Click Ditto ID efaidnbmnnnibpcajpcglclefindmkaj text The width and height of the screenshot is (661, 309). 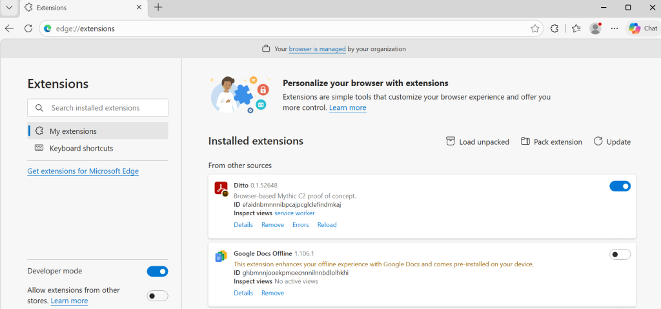point(291,205)
